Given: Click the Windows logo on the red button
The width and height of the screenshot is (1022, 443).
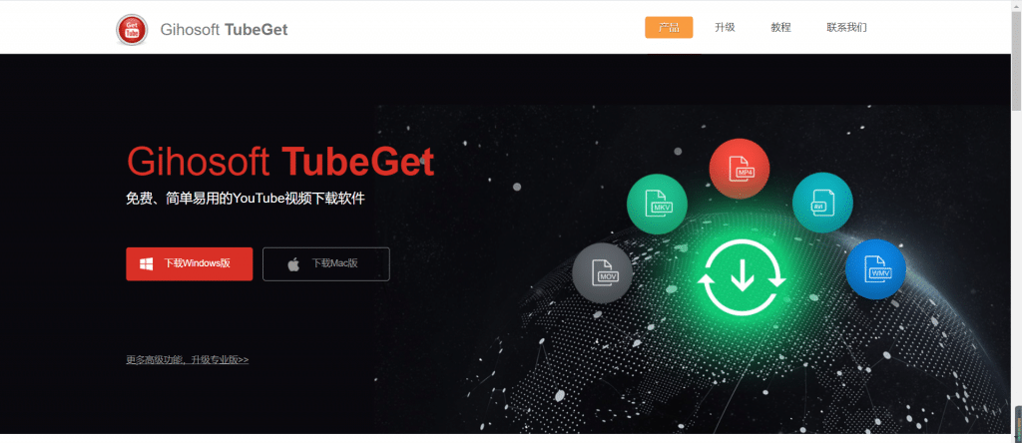Looking at the screenshot, I should (146, 263).
